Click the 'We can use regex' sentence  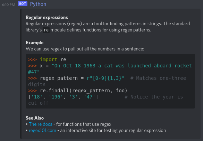(85, 49)
